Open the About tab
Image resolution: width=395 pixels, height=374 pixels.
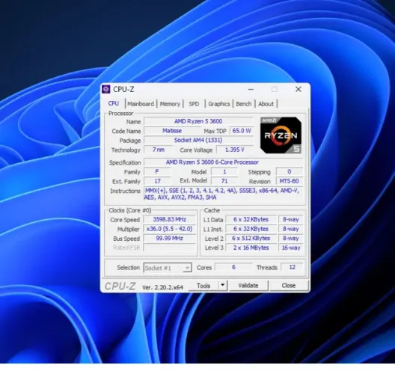tap(266, 104)
